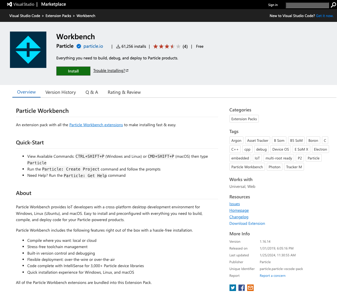Share on Facebook icon
Viewport: 337px width, 293px height.
pos(241,288)
